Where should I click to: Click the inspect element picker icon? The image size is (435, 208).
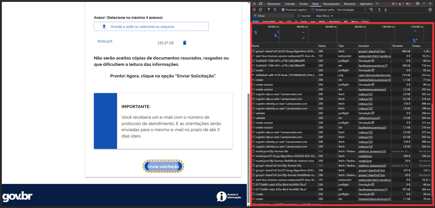(x=254, y=4)
